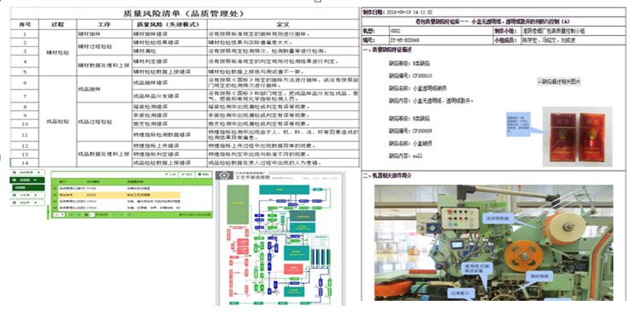Expand the first sidebar menu above 流程图
The width and height of the screenshot is (635, 312).
pyautogui.click(x=27, y=173)
